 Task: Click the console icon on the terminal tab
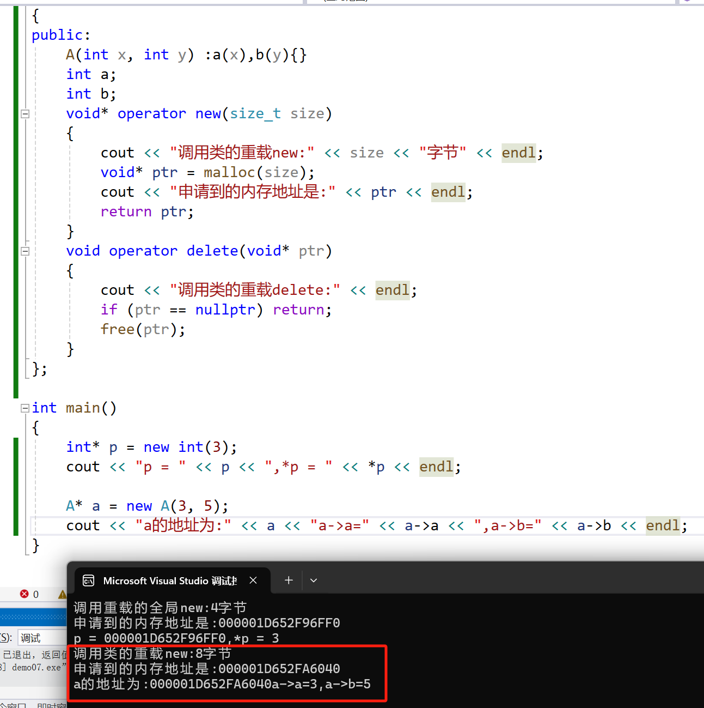[x=89, y=581]
